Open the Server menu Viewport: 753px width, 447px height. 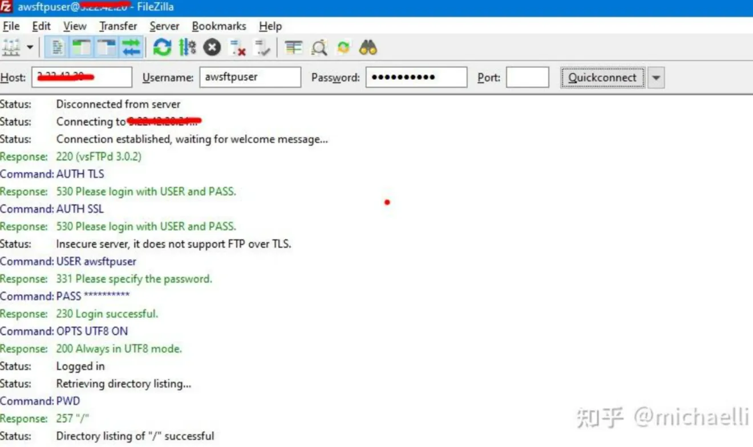(x=164, y=26)
